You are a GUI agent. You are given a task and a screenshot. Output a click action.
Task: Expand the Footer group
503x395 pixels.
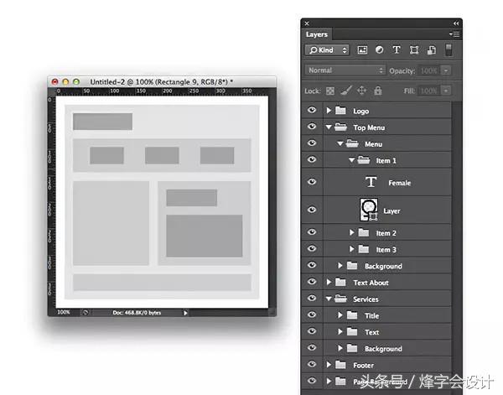tap(329, 365)
